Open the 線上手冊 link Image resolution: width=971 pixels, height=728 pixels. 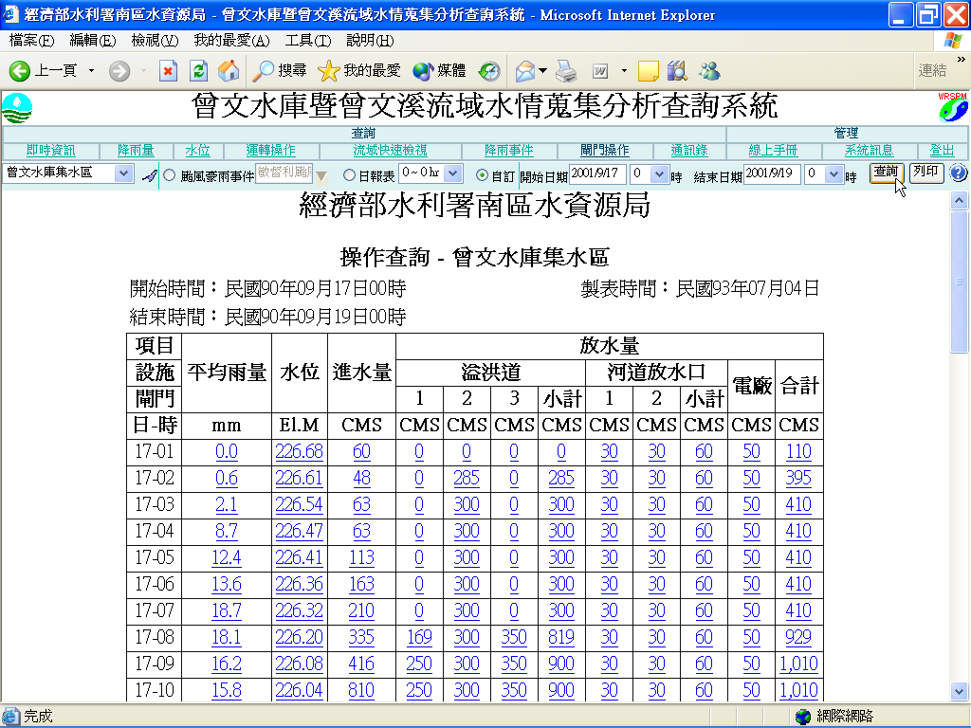[x=773, y=151]
